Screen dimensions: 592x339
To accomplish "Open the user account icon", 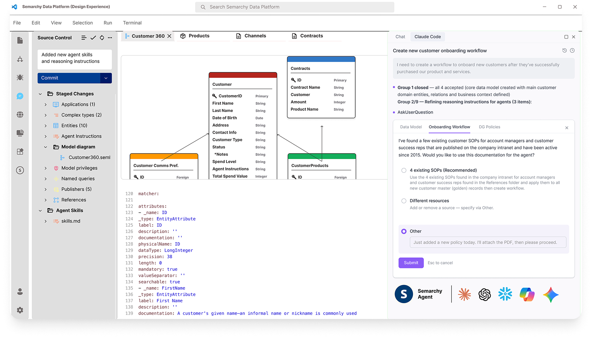I will click(20, 292).
